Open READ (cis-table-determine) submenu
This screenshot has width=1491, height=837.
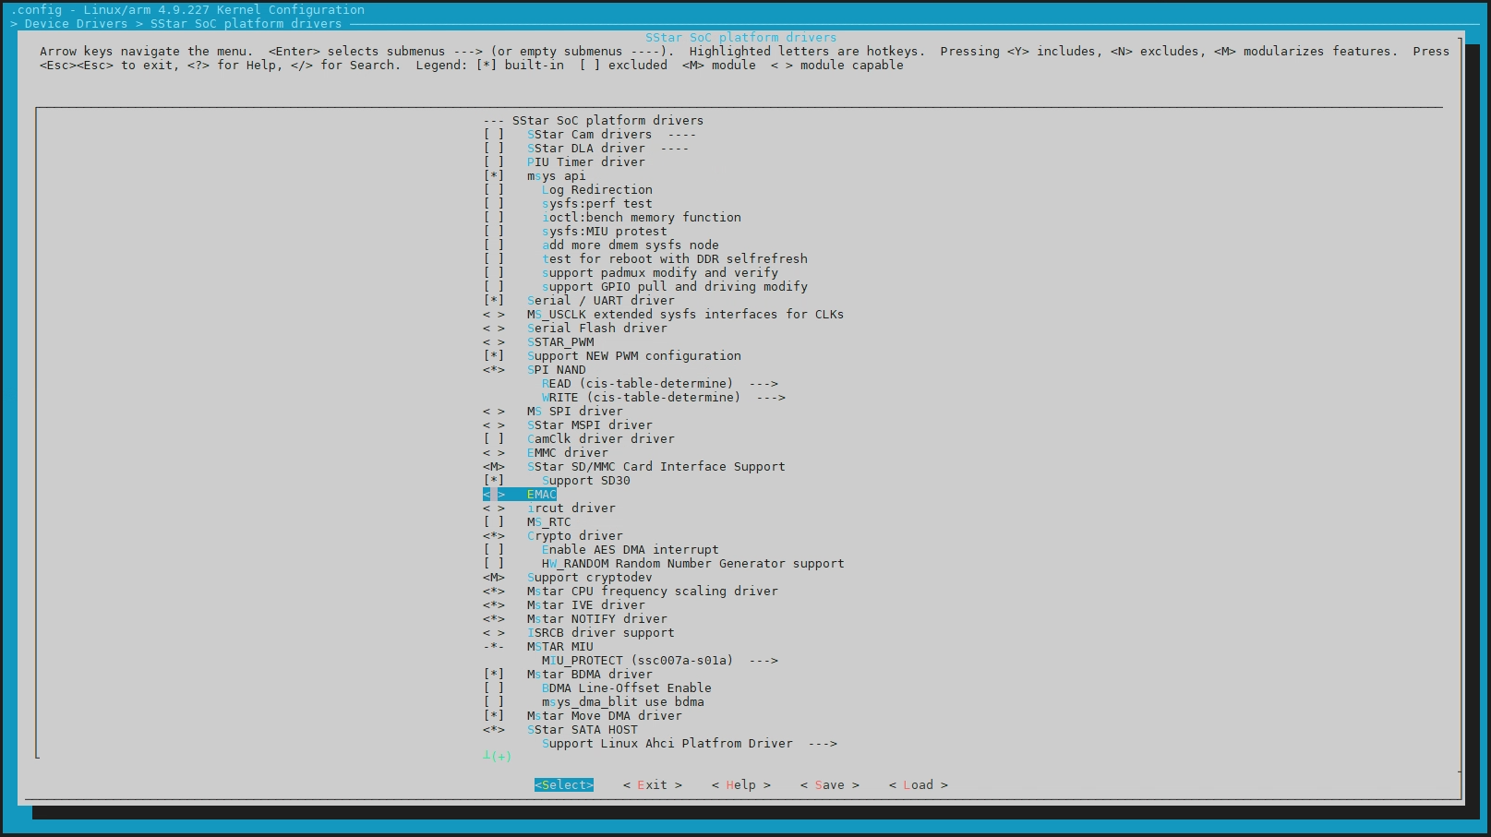(659, 384)
